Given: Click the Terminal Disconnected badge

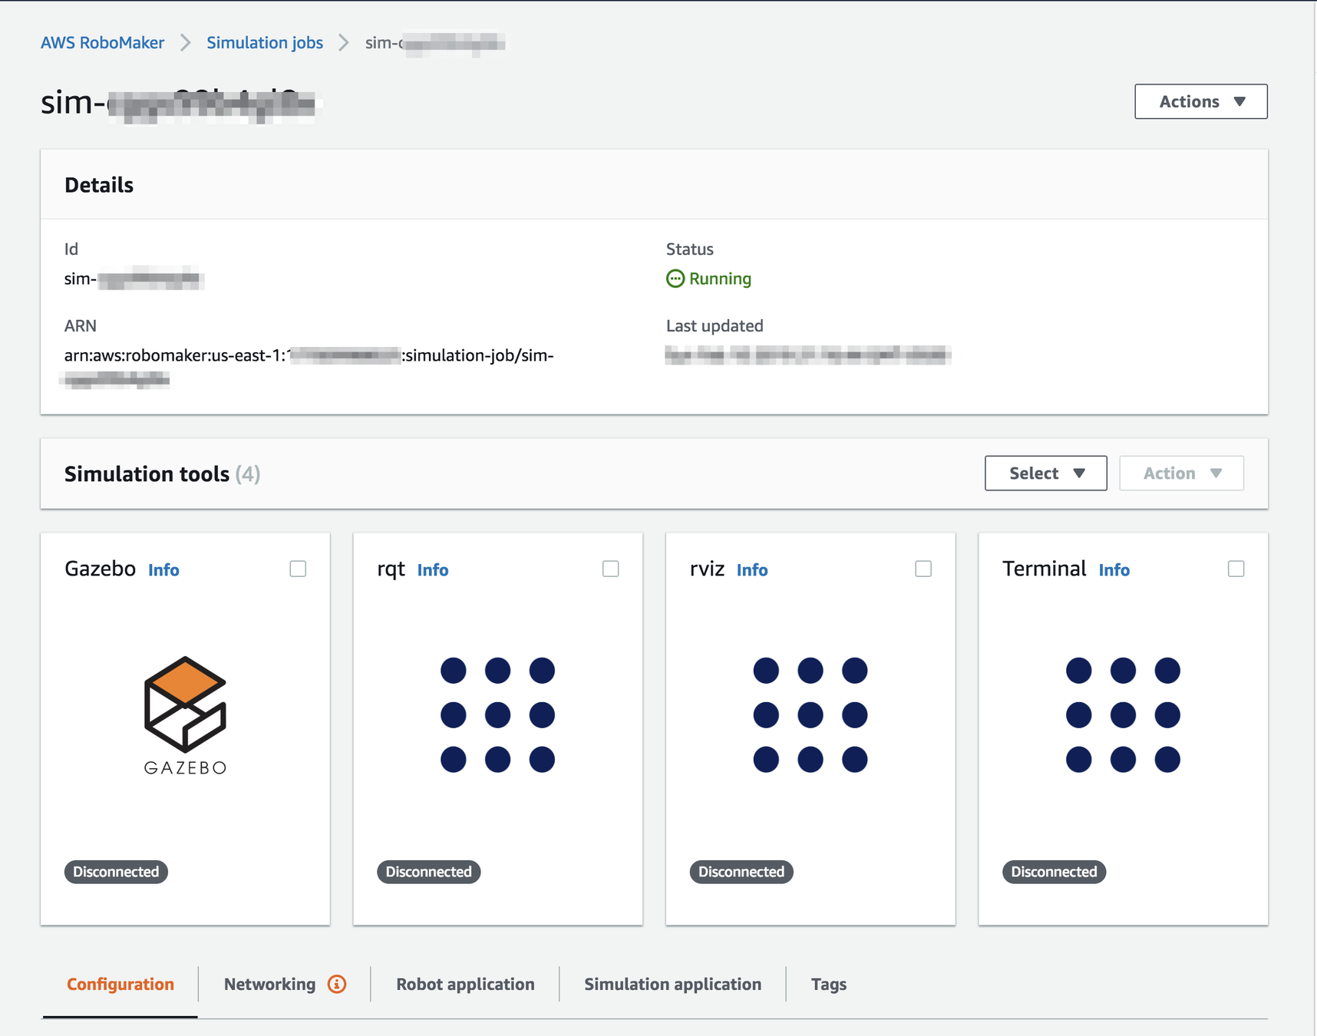Looking at the screenshot, I should (x=1054, y=872).
